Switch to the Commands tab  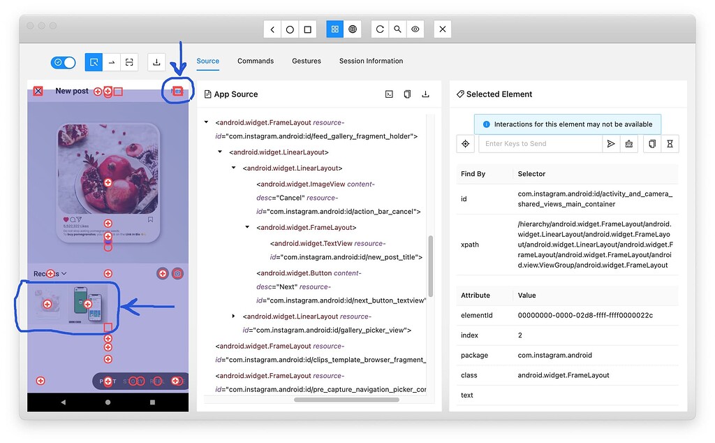[255, 61]
